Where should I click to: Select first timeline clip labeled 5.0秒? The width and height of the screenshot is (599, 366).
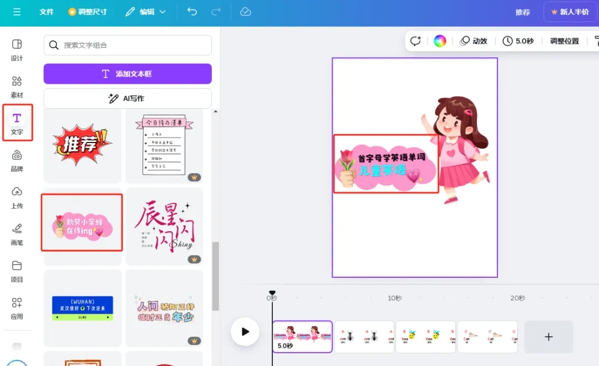(x=302, y=337)
